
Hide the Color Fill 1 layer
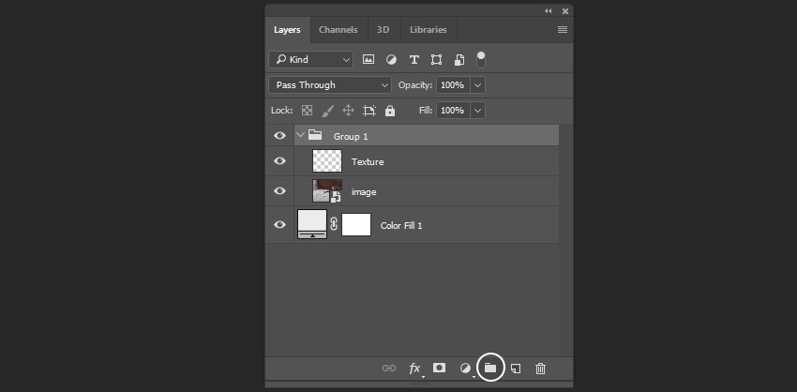tap(279, 225)
